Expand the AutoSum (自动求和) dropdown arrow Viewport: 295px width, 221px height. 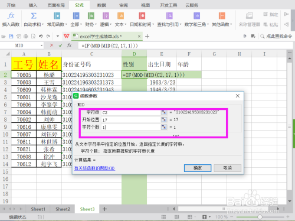pos(42,25)
